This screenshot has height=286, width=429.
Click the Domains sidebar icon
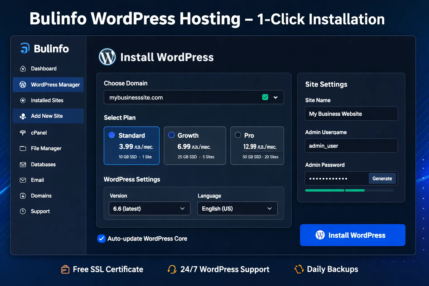coord(23,196)
